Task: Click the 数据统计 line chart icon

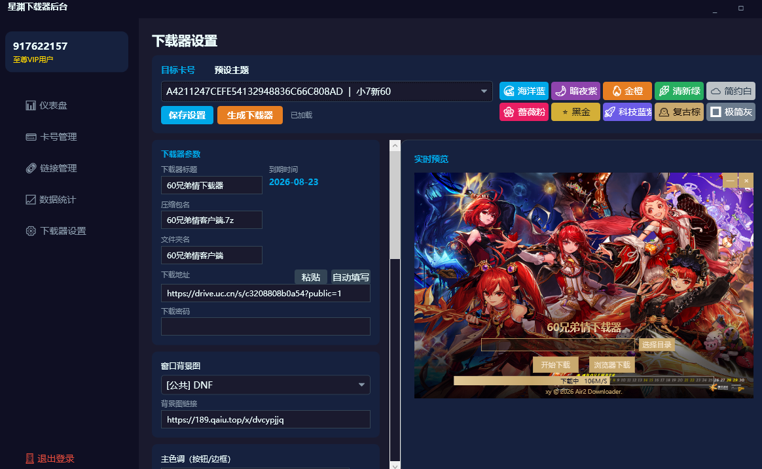Action: [x=31, y=200]
